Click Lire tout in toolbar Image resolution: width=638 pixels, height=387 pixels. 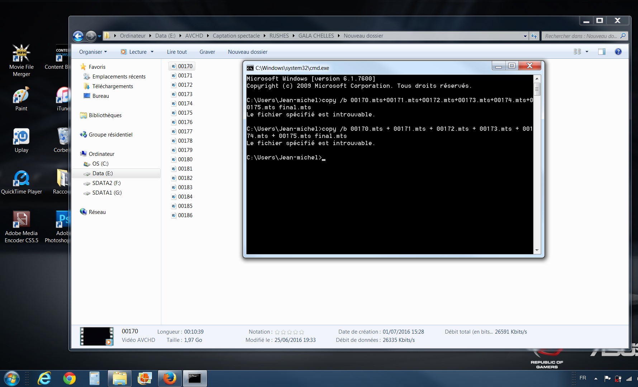[177, 52]
